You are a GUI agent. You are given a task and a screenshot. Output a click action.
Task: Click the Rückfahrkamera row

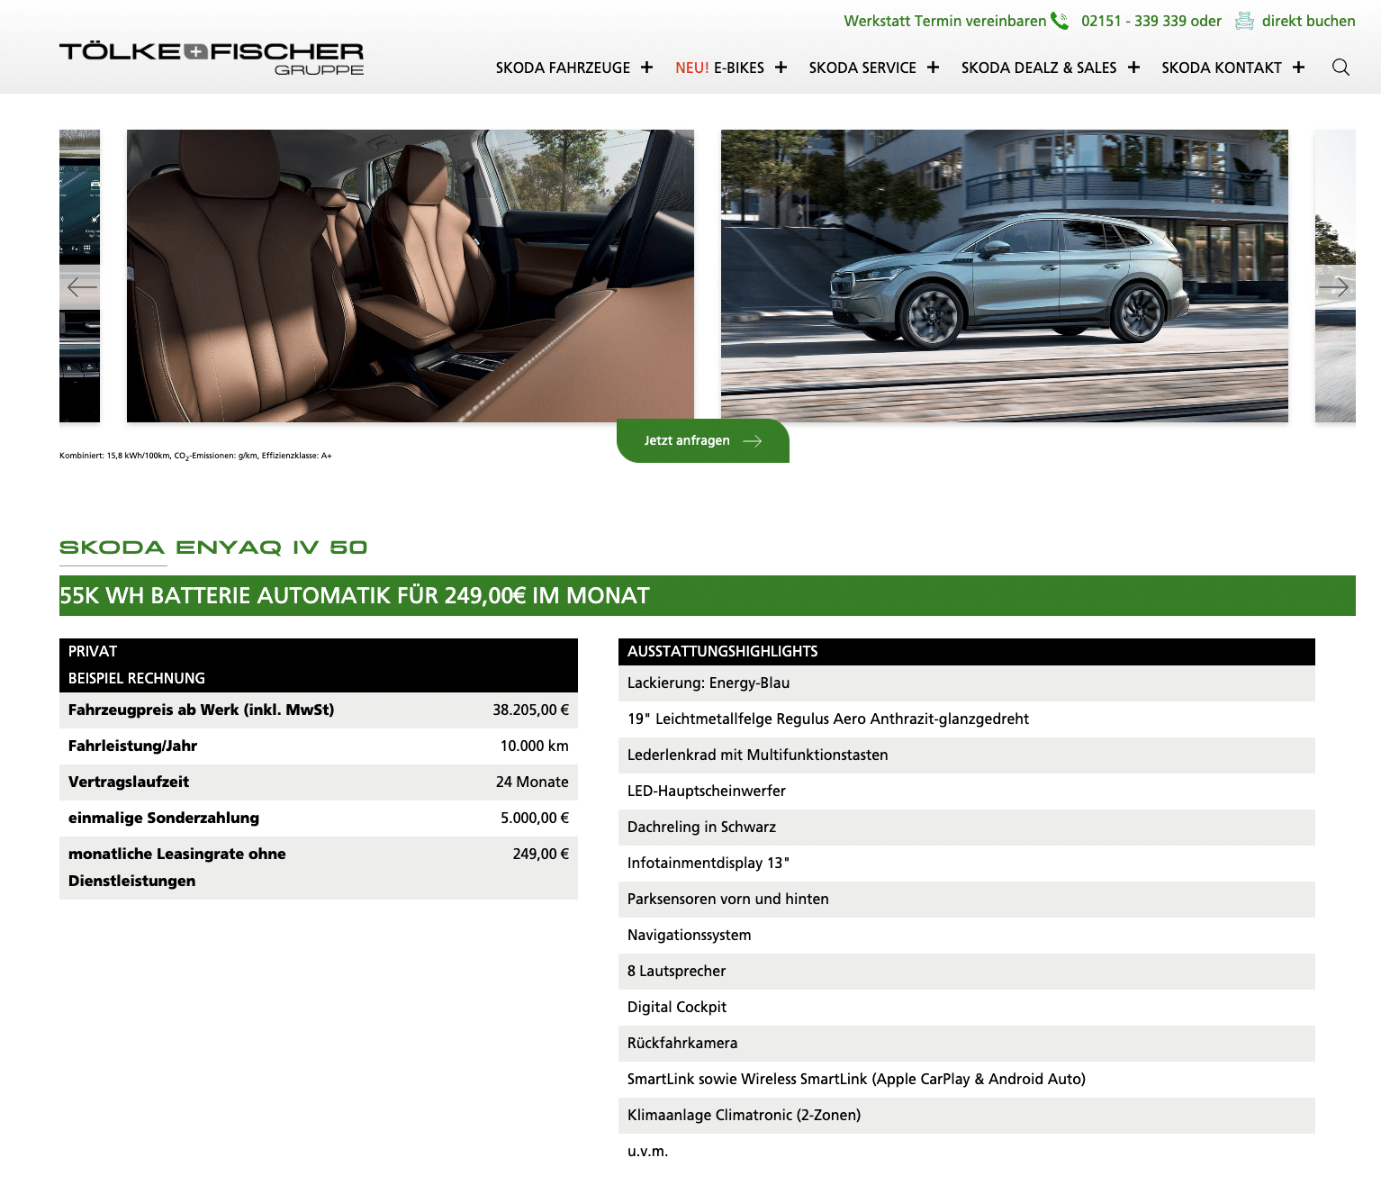(x=967, y=1044)
